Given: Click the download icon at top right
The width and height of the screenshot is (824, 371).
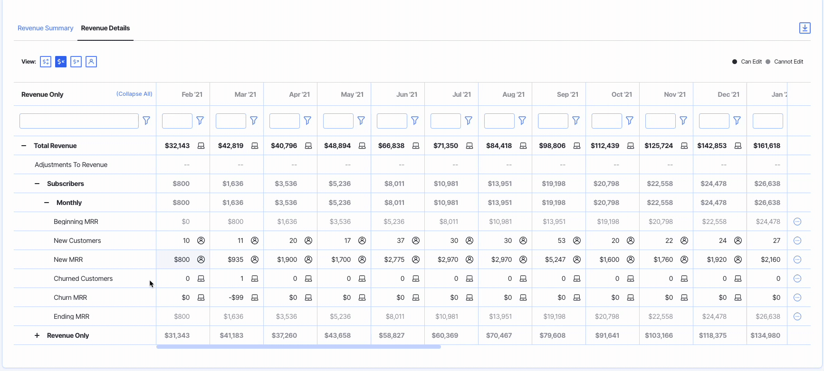Looking at the screenshot, I should pyautogui.click(x=805, y=28).
